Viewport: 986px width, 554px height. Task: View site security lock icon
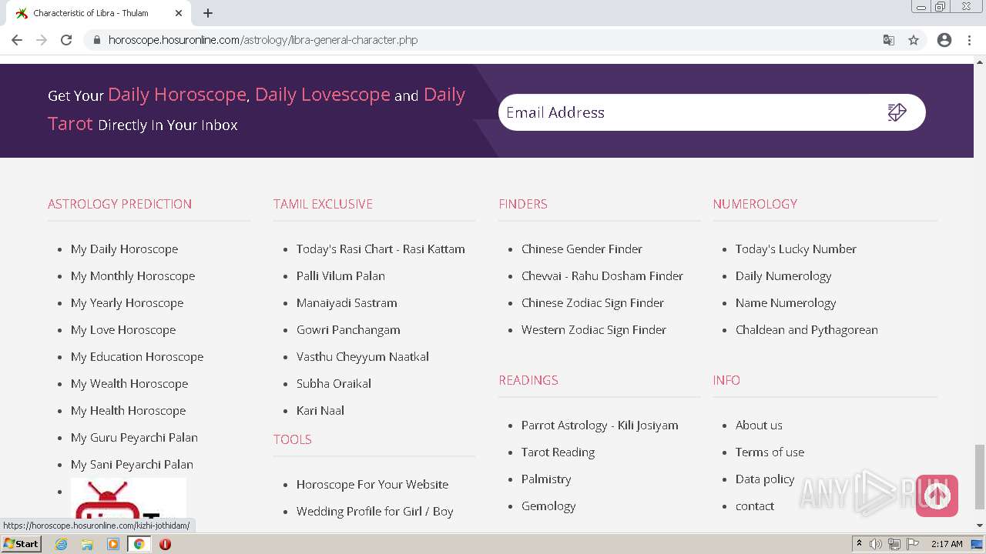point(96,40)
